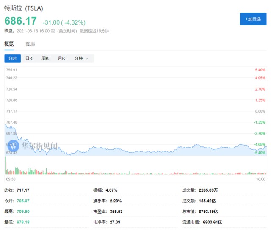271x231 pixels.
Task: Select 流通市值 value 6803.61亿
Action: 212,222
